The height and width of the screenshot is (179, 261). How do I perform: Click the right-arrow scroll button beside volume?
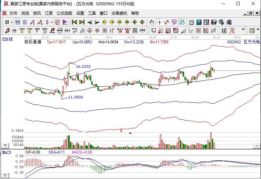click(256, 146)
